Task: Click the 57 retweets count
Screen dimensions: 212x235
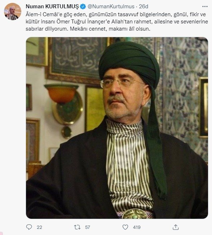Action: coord(87,227)
